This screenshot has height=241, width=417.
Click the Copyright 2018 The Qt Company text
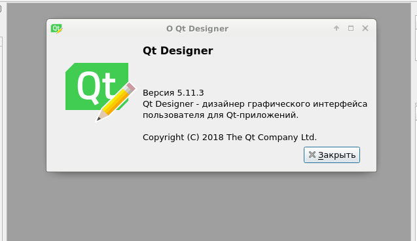(x=230, y=138)
